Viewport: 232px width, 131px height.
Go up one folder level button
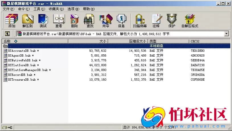point(7,34)
